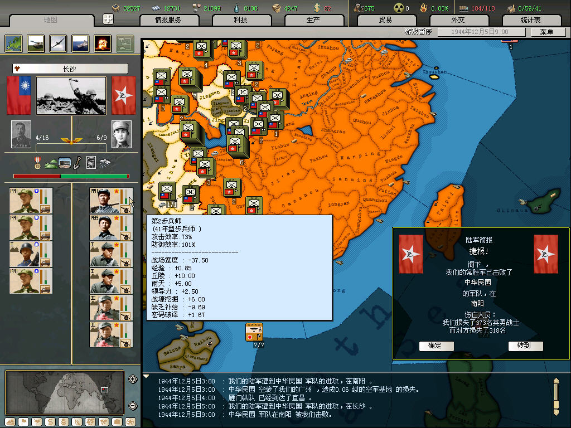Click the shovel dig-in modifier icon
This screenshot has height=428, width=571.
pyautogui.click(x=77, y=163)
